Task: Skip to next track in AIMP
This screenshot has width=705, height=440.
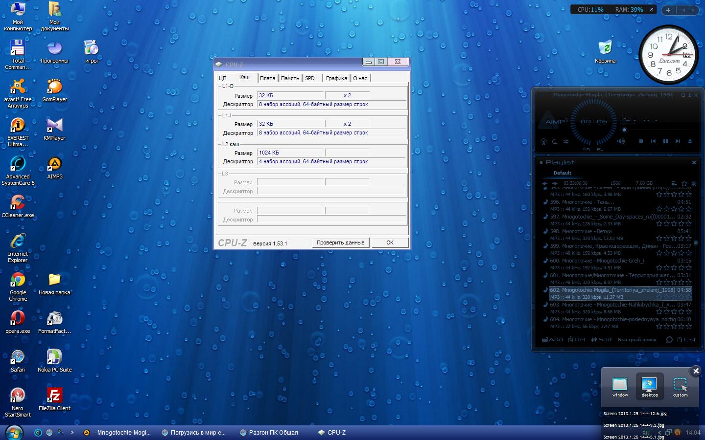Action: 678,141
